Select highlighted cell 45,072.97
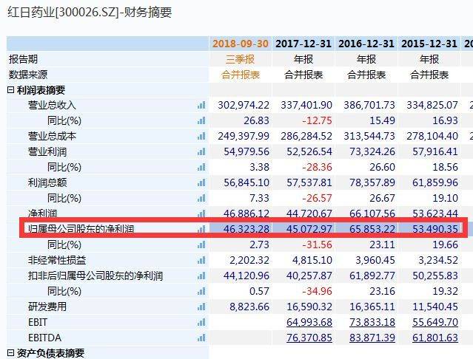The width and height of the screenshot is (473, 359). (309, 229)
